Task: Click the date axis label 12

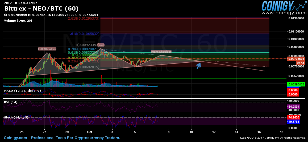Action: (214, 132)
